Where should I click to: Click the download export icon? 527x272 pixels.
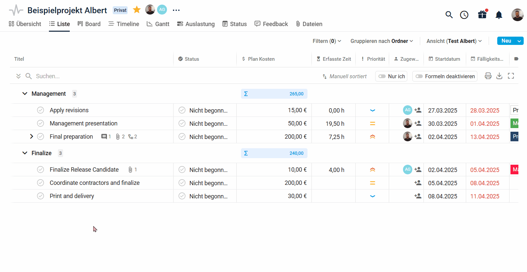(x=499, y=76)
